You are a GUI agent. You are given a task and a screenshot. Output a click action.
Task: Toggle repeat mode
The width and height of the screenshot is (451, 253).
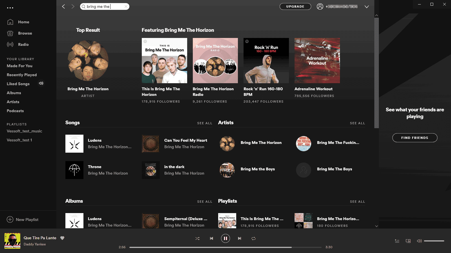pyautogui.click(x=253, y=238)
